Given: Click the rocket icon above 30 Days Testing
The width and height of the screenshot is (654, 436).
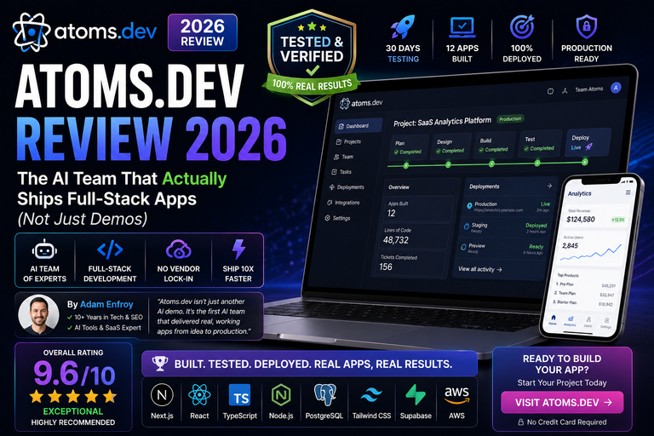Looking at the screenshot, I should pos(403,27).
